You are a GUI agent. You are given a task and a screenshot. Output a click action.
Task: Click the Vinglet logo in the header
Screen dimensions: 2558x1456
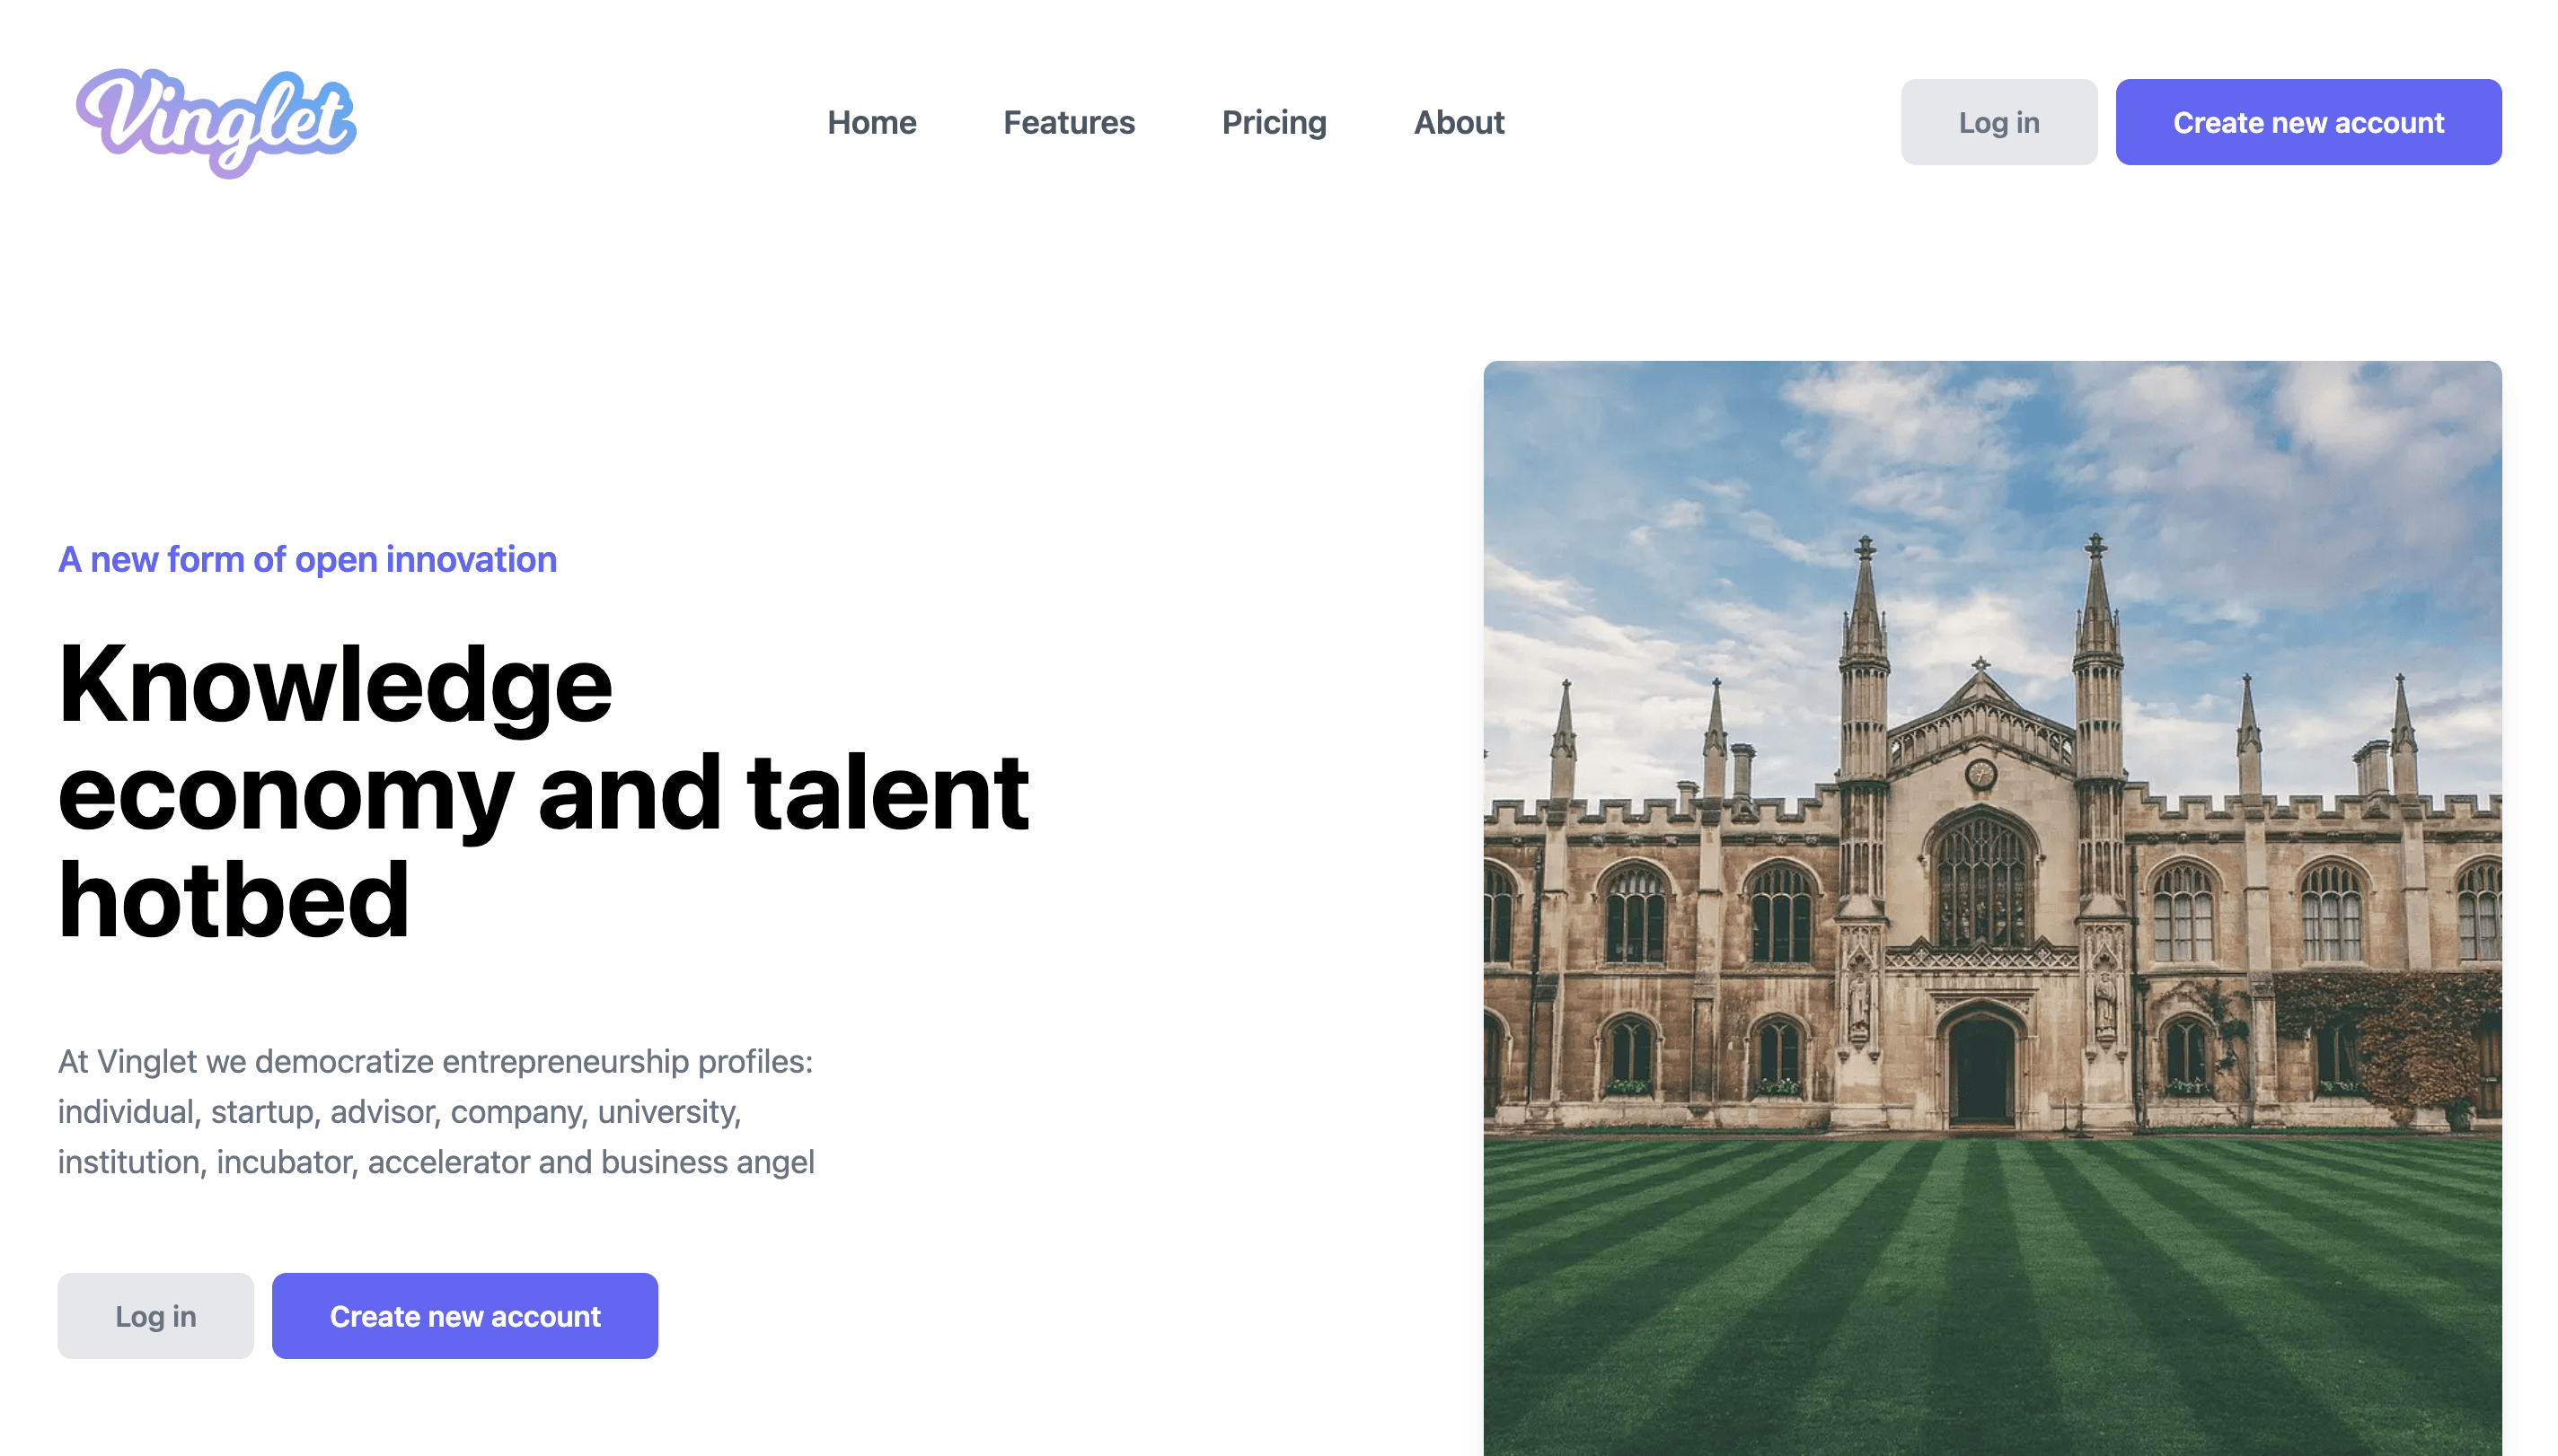tap(216, 122)
